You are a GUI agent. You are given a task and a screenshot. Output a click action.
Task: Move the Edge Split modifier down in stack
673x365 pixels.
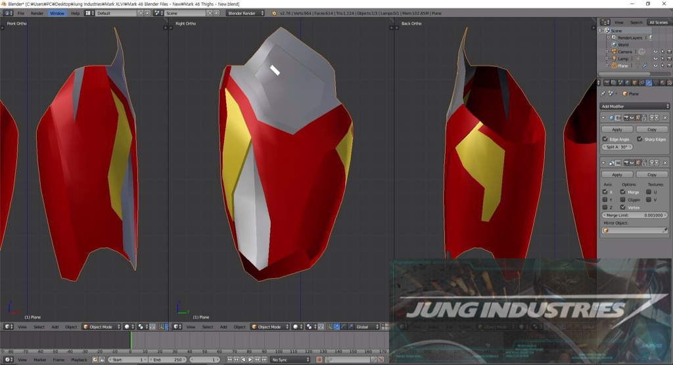(657, 118)
